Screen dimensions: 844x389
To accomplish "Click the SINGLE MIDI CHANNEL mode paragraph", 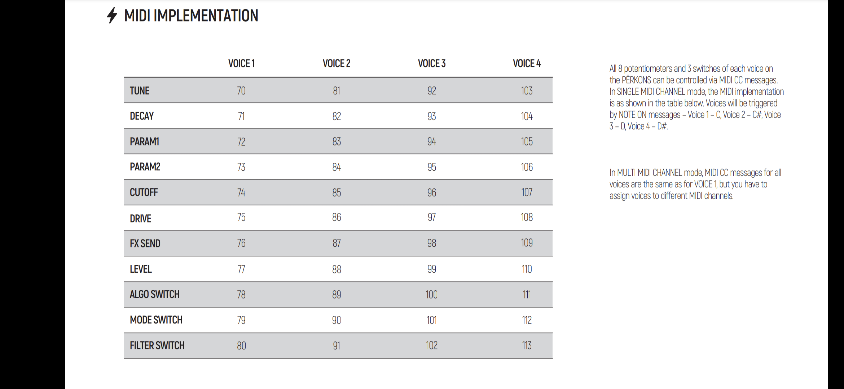I will pyautogui.click(x=696, y=97).
